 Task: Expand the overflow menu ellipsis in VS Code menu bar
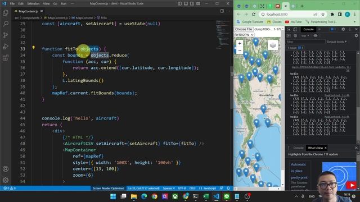[x=73, y=4]
